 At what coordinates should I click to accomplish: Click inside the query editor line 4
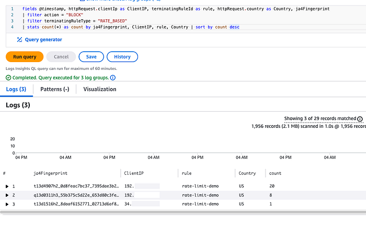pos(131,27)
